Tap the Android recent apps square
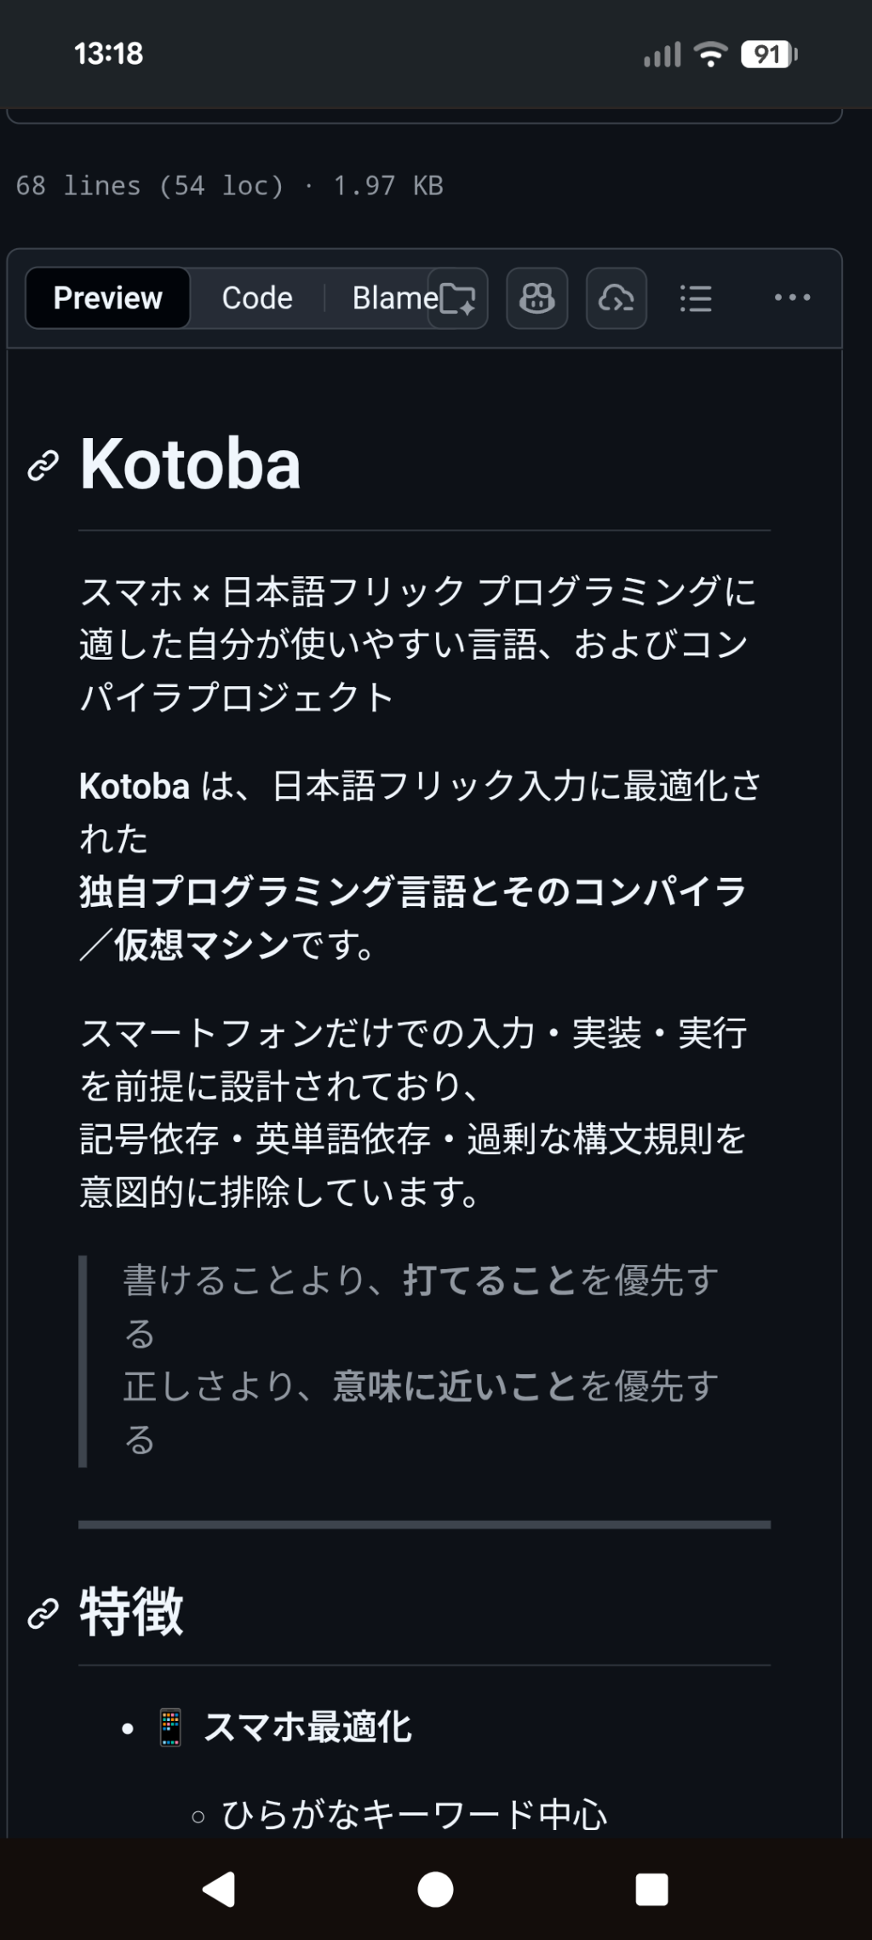The width and height of the screenshot is (872, 1940). tap(651, 1889)
